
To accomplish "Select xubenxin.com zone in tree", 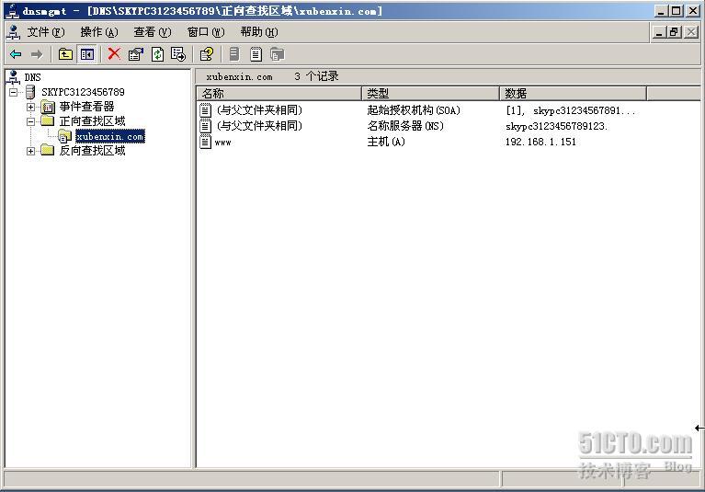I will (x=110, y=136).
